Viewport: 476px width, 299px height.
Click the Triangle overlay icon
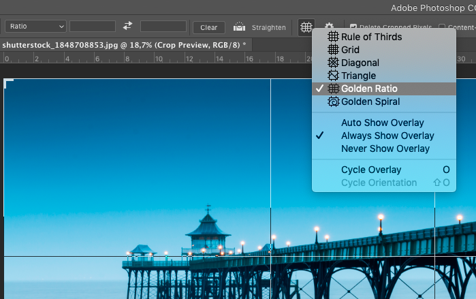[x=333, y=76]
